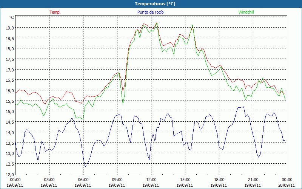
Task: Select the green 'Windchill' legend label
Action: 246,12
